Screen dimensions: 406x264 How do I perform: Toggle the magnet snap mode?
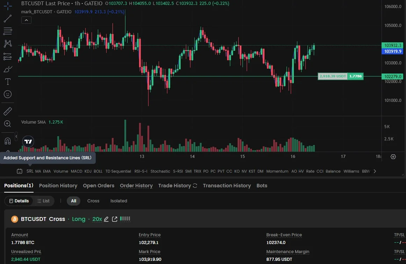(x=7, y=141)
